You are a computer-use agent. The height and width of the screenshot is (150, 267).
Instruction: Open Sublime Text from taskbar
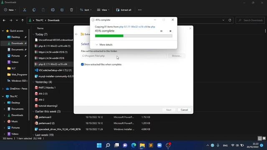tap(151, 145)
